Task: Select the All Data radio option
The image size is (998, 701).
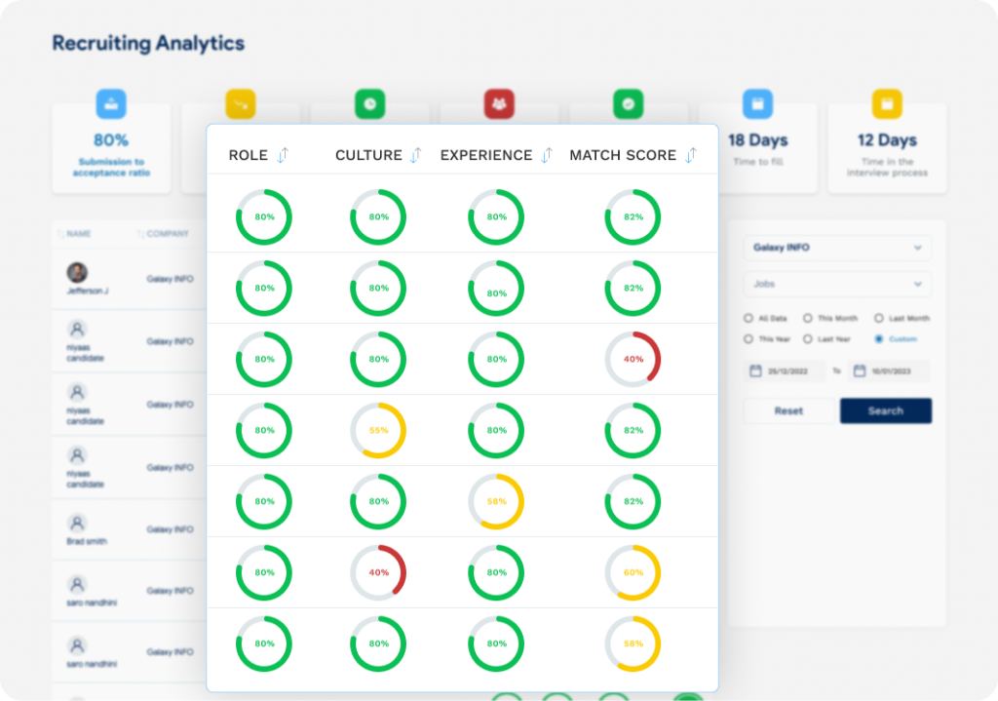Action: point(748,318)
